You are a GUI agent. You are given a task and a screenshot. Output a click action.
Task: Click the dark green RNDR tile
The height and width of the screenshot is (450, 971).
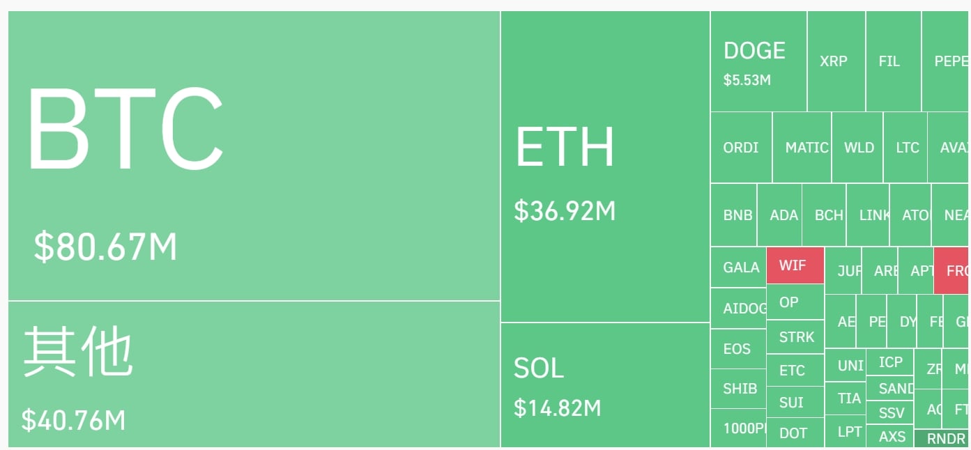[x=940, y=439]
